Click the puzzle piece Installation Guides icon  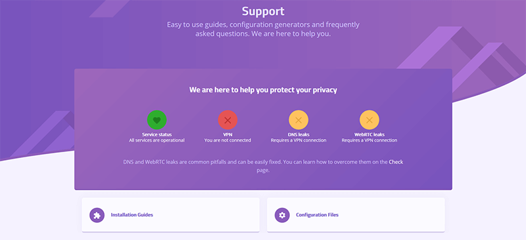(97, 215)
